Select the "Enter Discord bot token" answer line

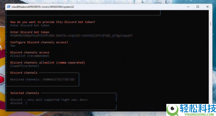[x=30, y=25]
